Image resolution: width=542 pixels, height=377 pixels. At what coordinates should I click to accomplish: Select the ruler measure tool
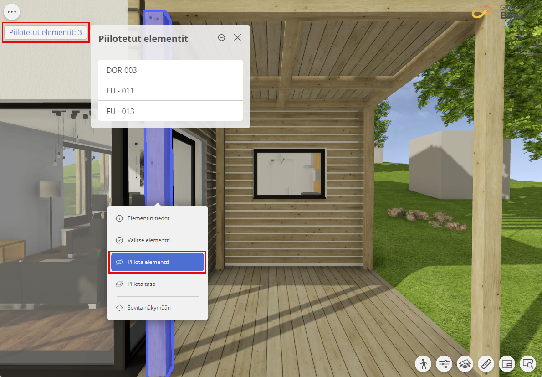click(x=486, y=364)
